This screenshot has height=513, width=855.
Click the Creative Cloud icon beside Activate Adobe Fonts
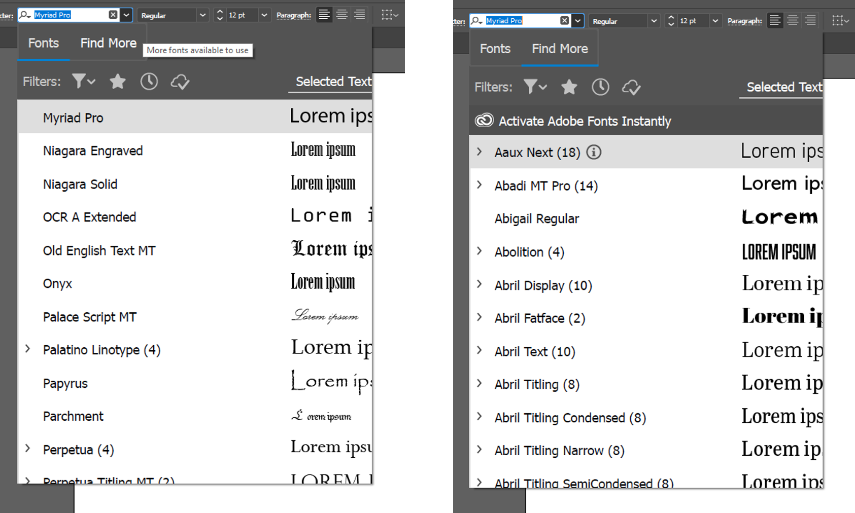pyautogui.click(x=484, y=120)
